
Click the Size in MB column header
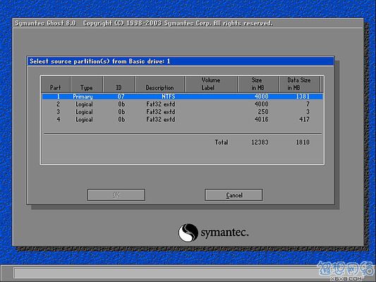click(x=258, y=85)
